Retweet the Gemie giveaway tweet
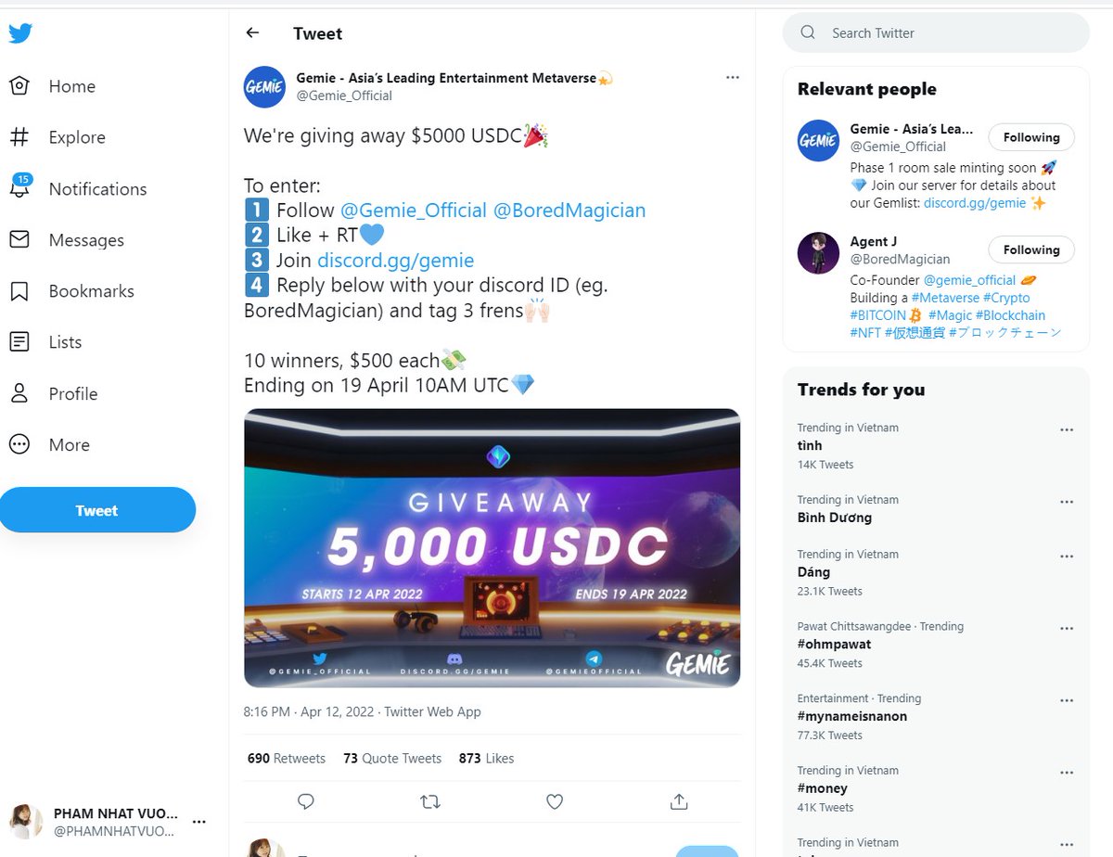 click(430, 801)
